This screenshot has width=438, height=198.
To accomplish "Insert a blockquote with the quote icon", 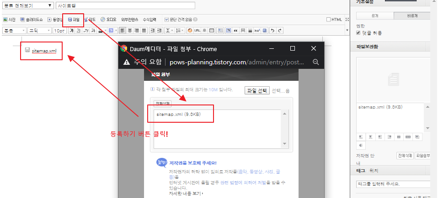I will click(236, 31).
